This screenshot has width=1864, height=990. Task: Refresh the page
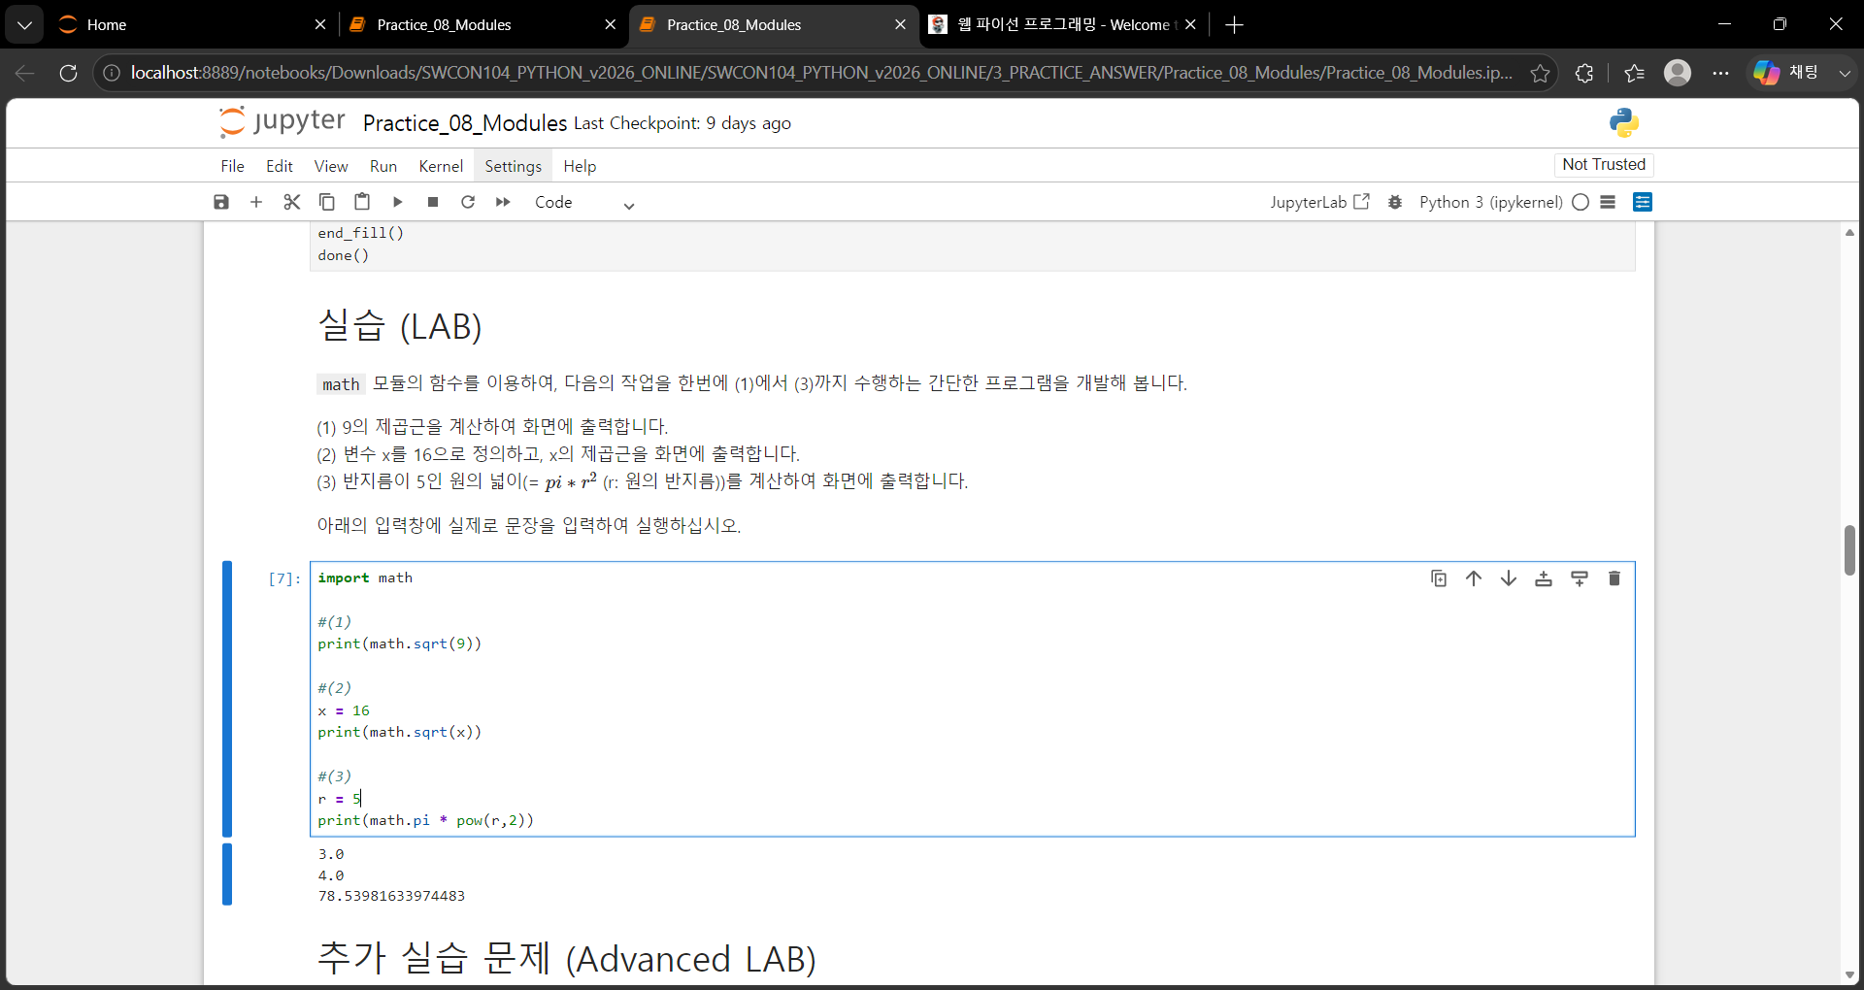68,73
